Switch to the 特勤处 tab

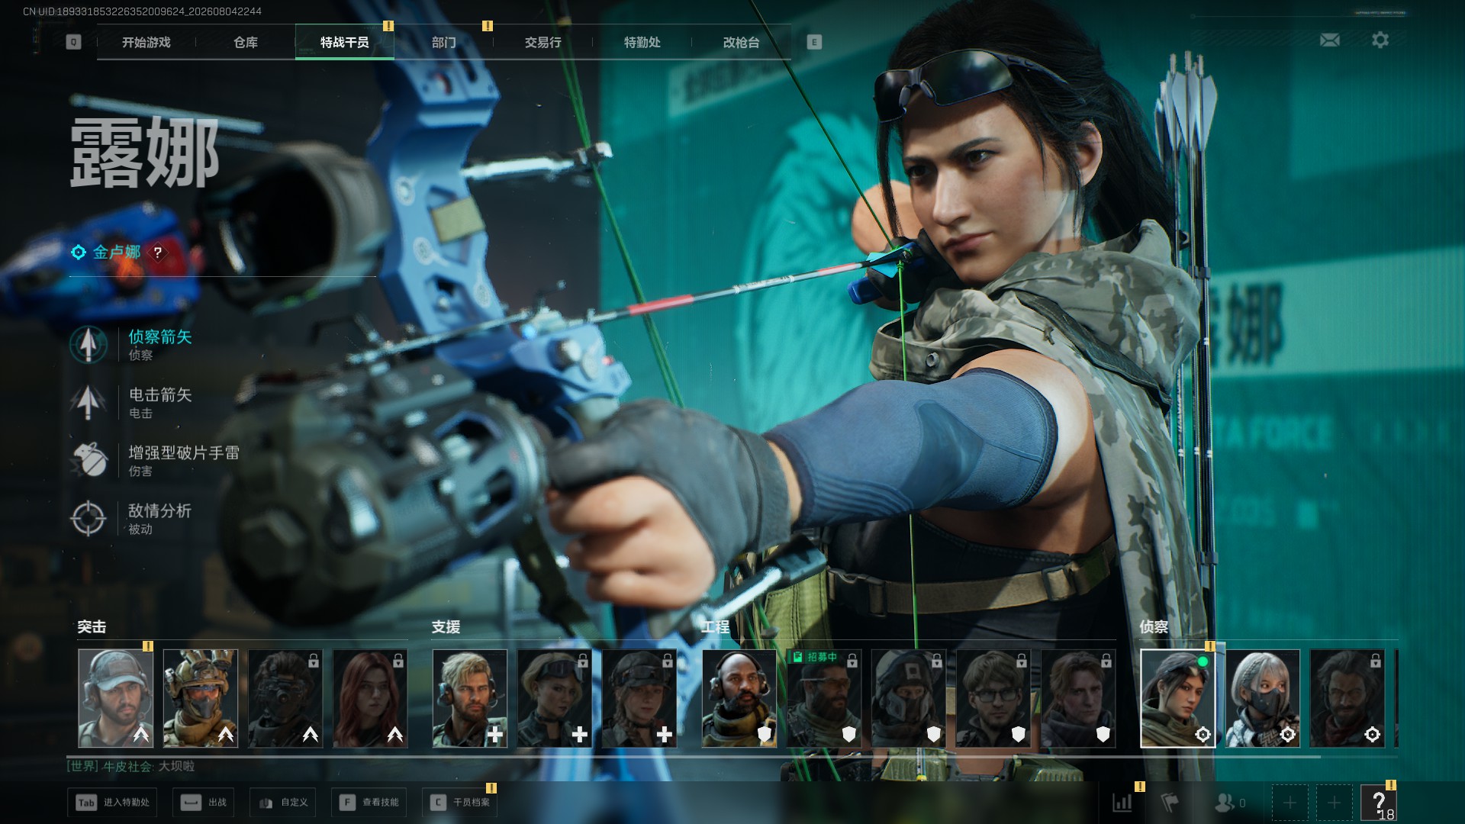point(642,42)
